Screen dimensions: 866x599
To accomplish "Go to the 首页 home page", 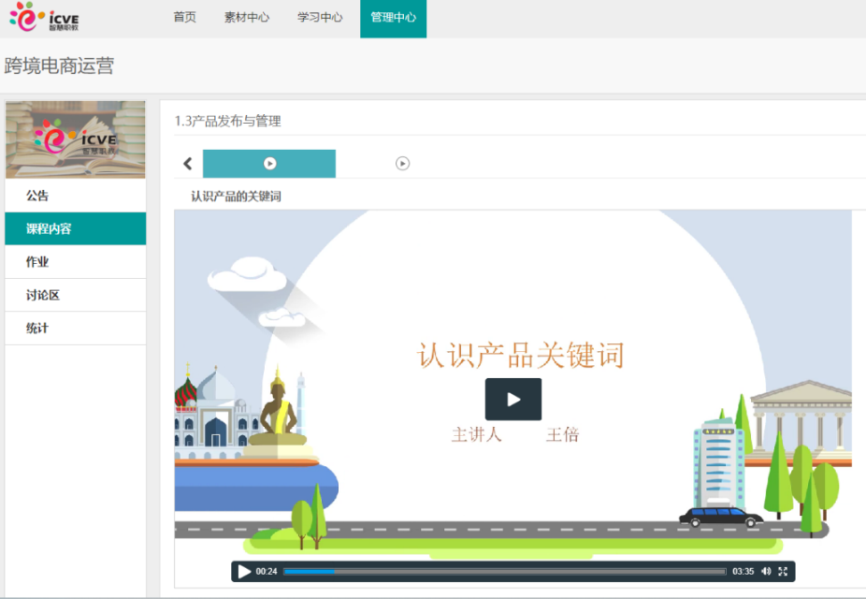I will click(184, 18).
